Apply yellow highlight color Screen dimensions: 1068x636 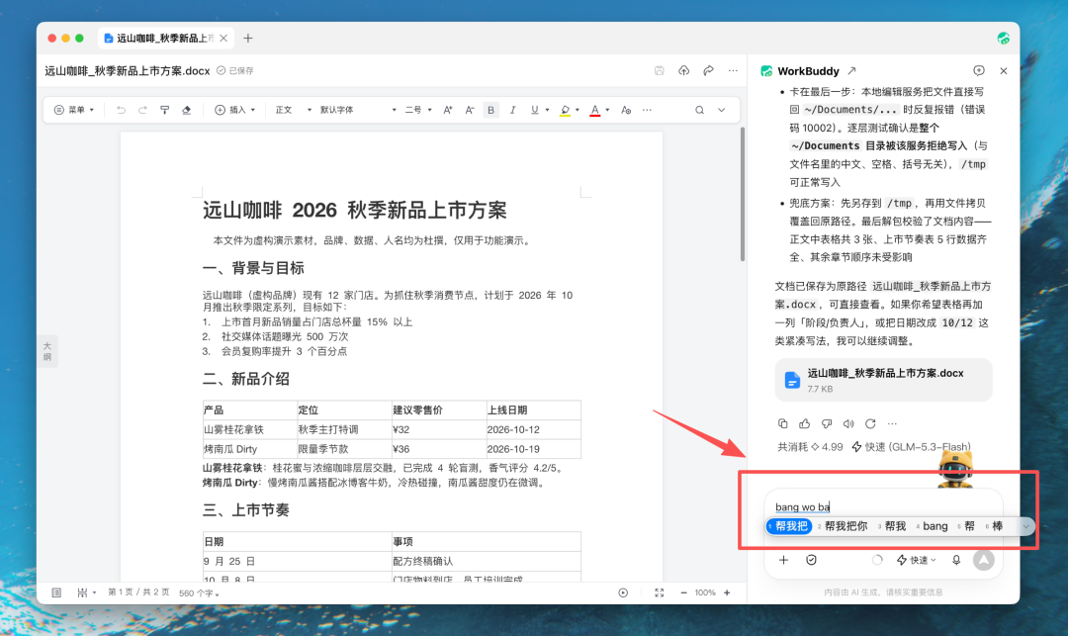(565, 111)
